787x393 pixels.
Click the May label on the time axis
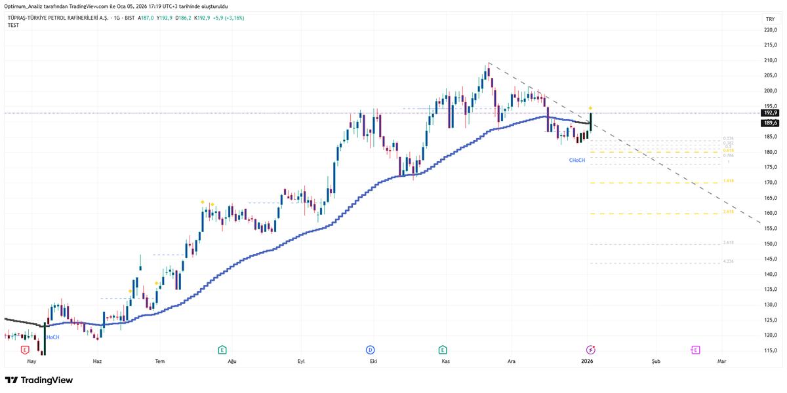pos(30,361)
